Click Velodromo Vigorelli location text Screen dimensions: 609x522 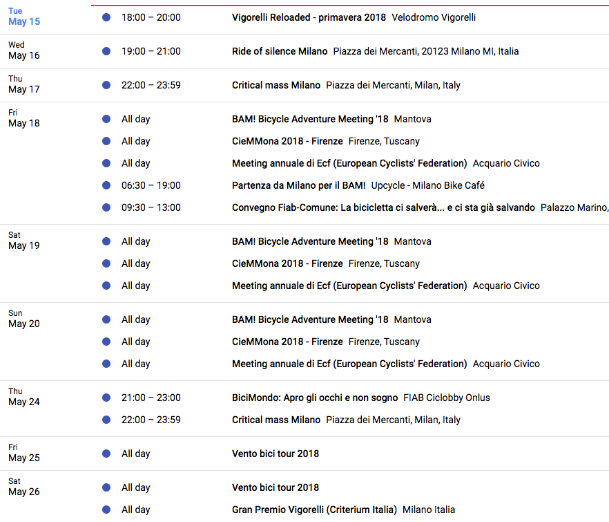click(x=434, y=17)
